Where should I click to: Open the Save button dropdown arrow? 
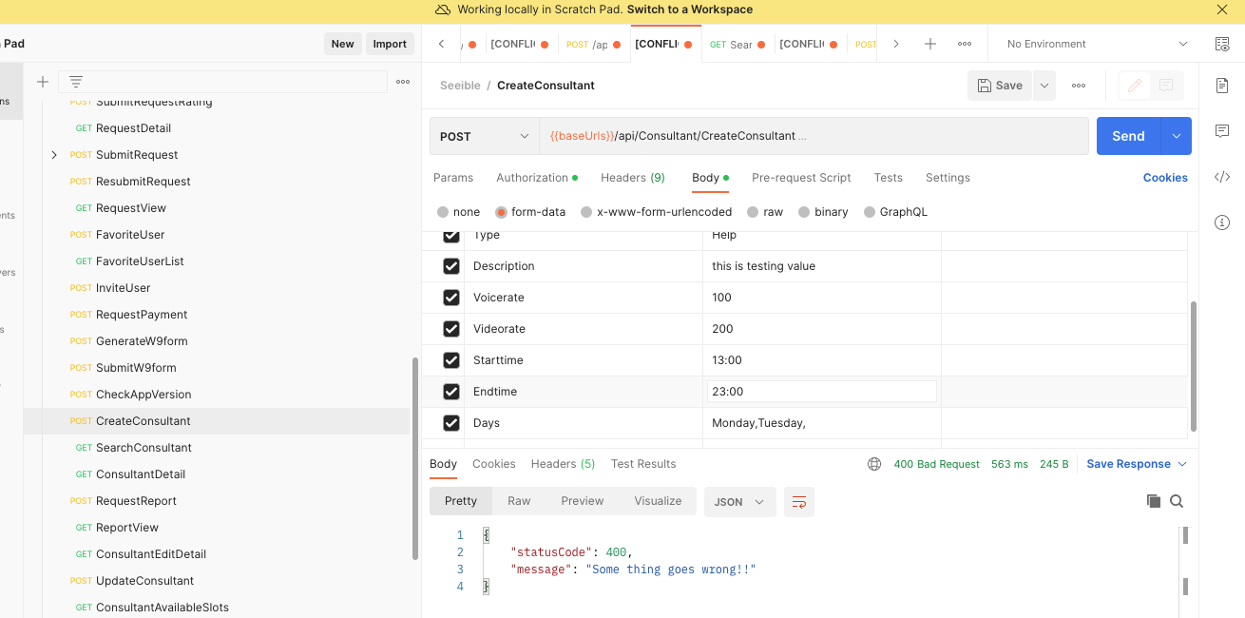(x=1044, y=86)
